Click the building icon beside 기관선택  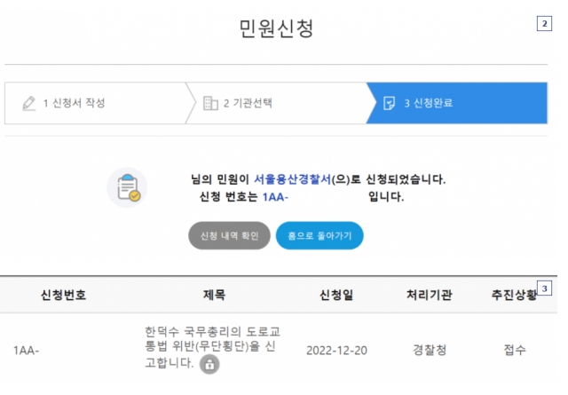click(210, 103)
